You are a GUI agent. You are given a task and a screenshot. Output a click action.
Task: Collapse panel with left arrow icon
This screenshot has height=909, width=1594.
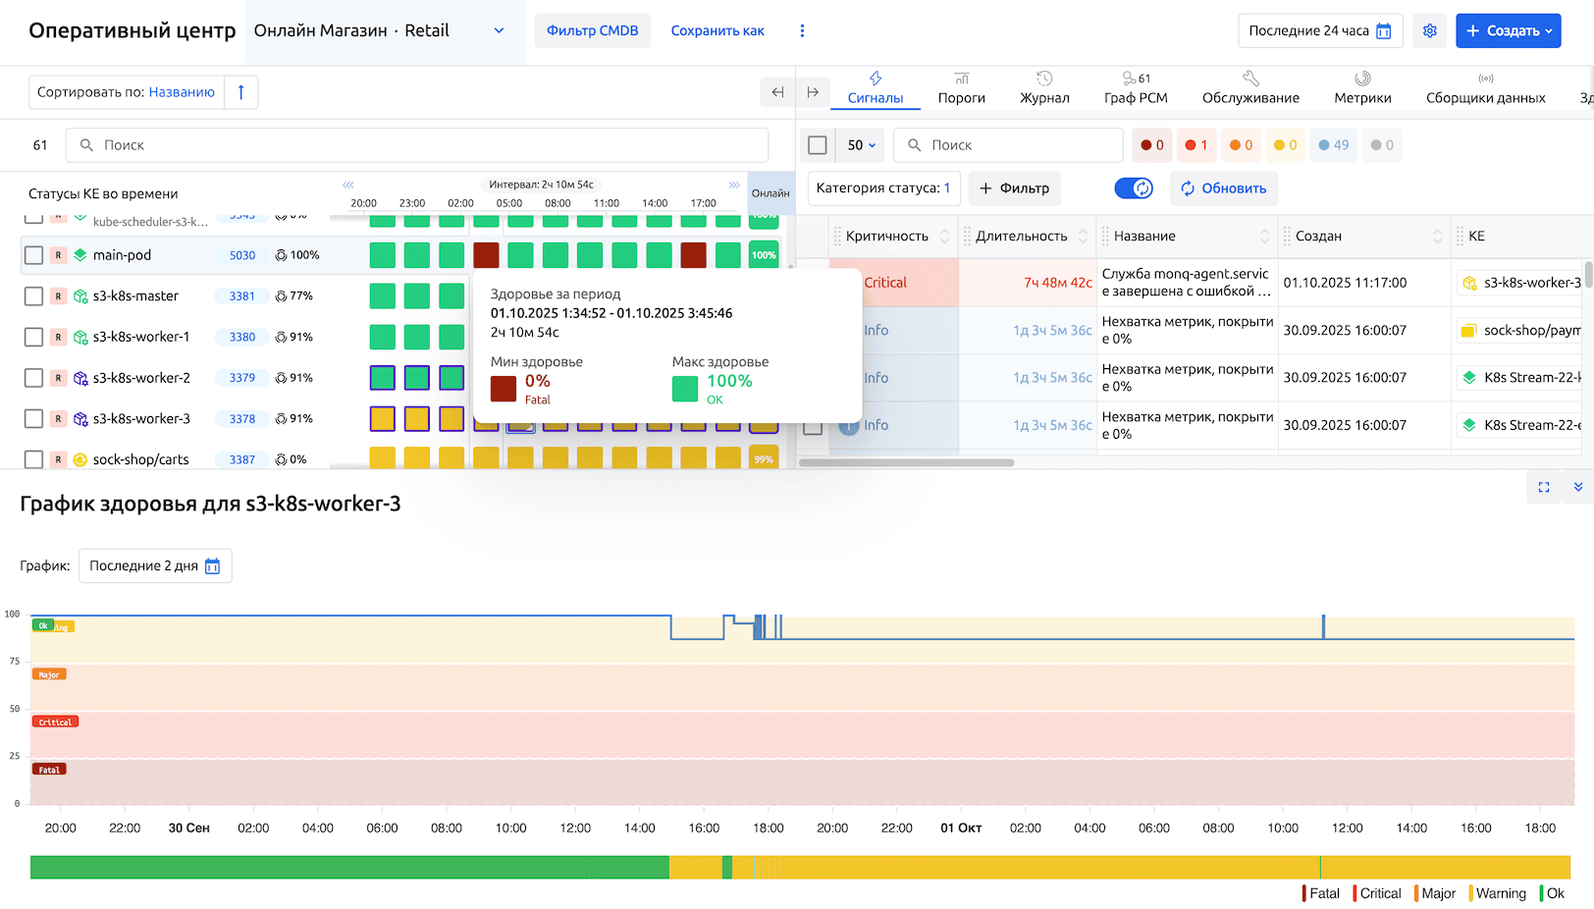777,92
